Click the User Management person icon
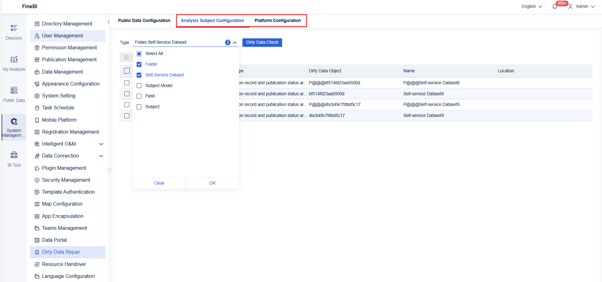This screenshot has height=282, width=602. coord(37,36)
